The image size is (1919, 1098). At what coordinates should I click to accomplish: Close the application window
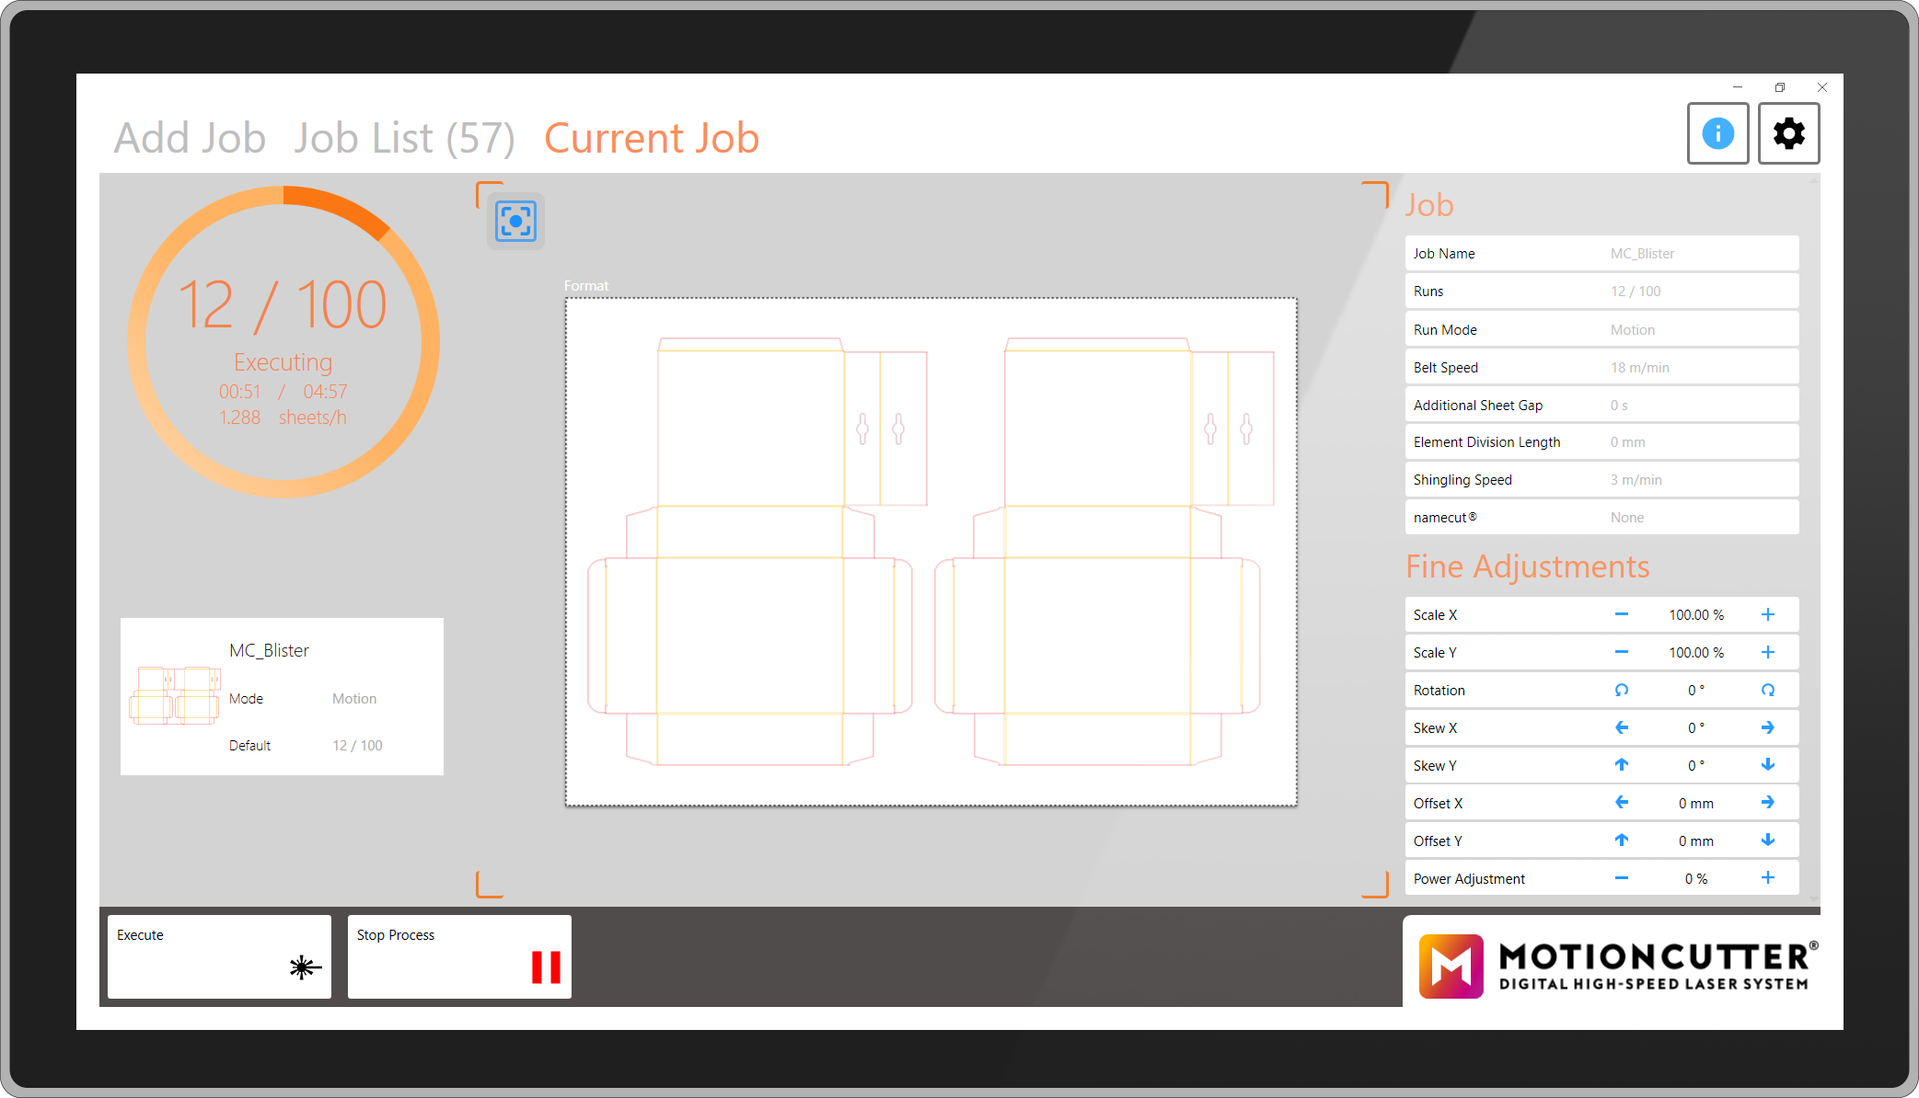point(1822,87)
